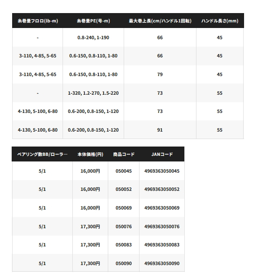Select product code 050052

pyautogui.click(x=124, y=189)
